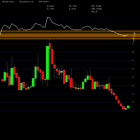Image resolution: width=140 pixels, height=140 pixels.
Task: Click the 20 price axis label
Action: (x=133, y=86)
